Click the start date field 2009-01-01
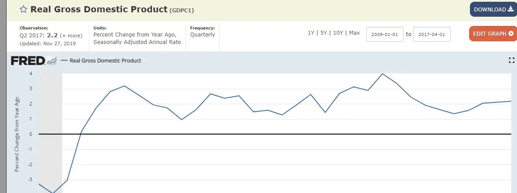Image resolution: width=517 pixels, height=193 pixels. 385,34
